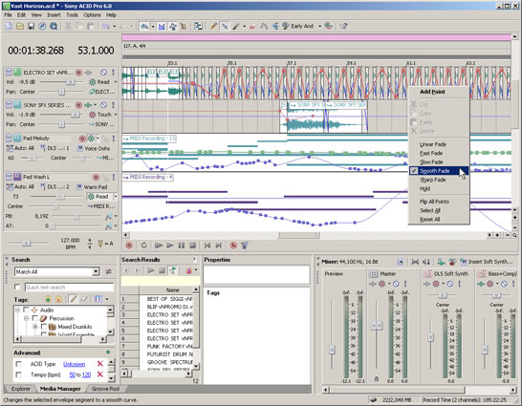Viewport: 522px width, 406px height.
Task: Open the Early And groove dropdown arrow
Action: (x=319, y=26)
